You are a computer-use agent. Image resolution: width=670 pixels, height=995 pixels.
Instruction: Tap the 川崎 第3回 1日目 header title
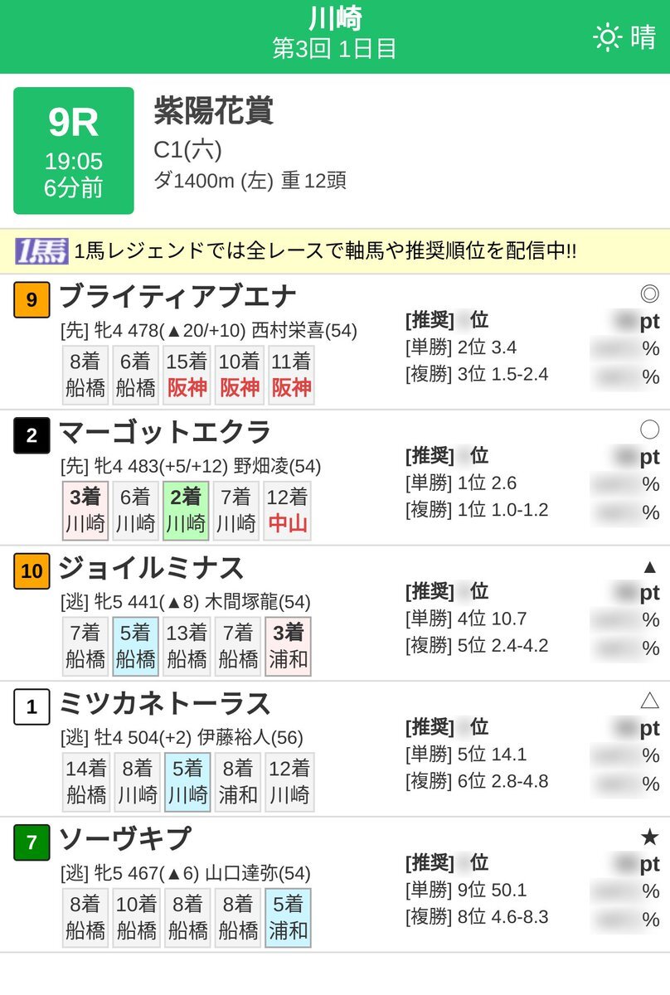tap(335, 33)
